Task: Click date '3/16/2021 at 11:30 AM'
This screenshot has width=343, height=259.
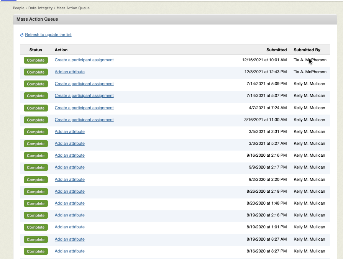Action: 266,120
